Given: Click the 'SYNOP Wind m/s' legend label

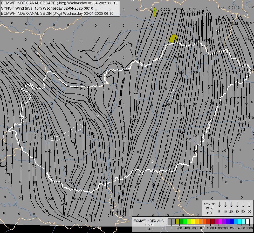Looking at the screenshot, I should click(209, 208).
